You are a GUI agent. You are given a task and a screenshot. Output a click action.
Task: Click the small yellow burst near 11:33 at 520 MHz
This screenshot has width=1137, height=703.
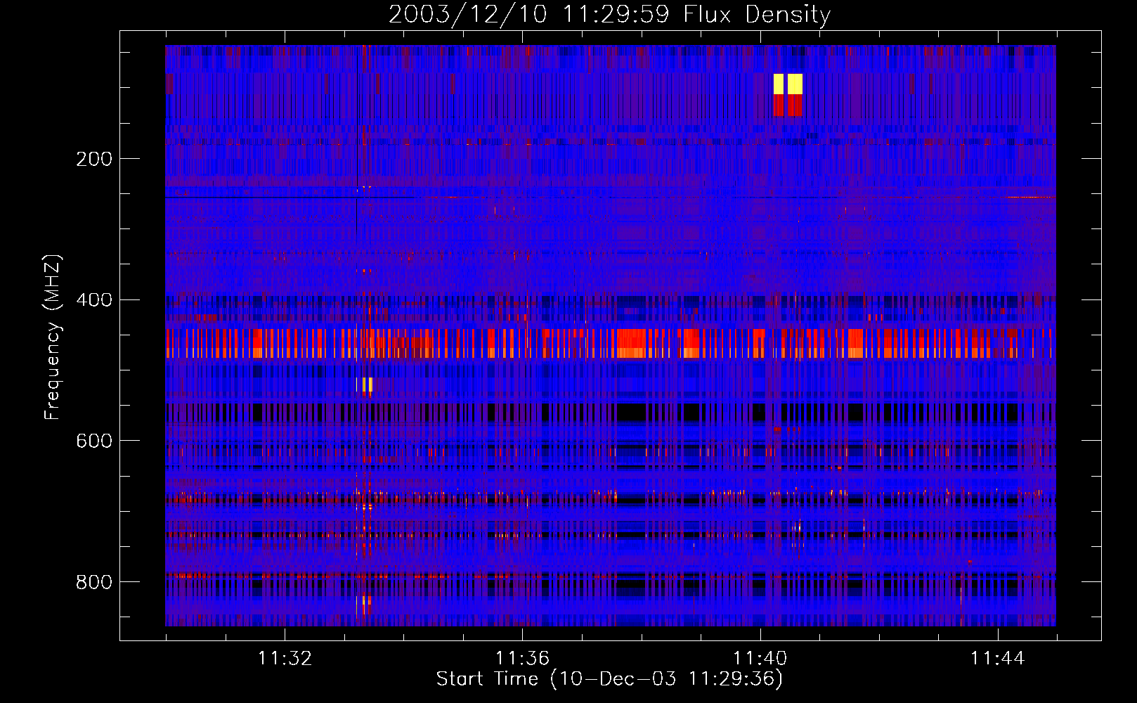[x=365, y=385]
